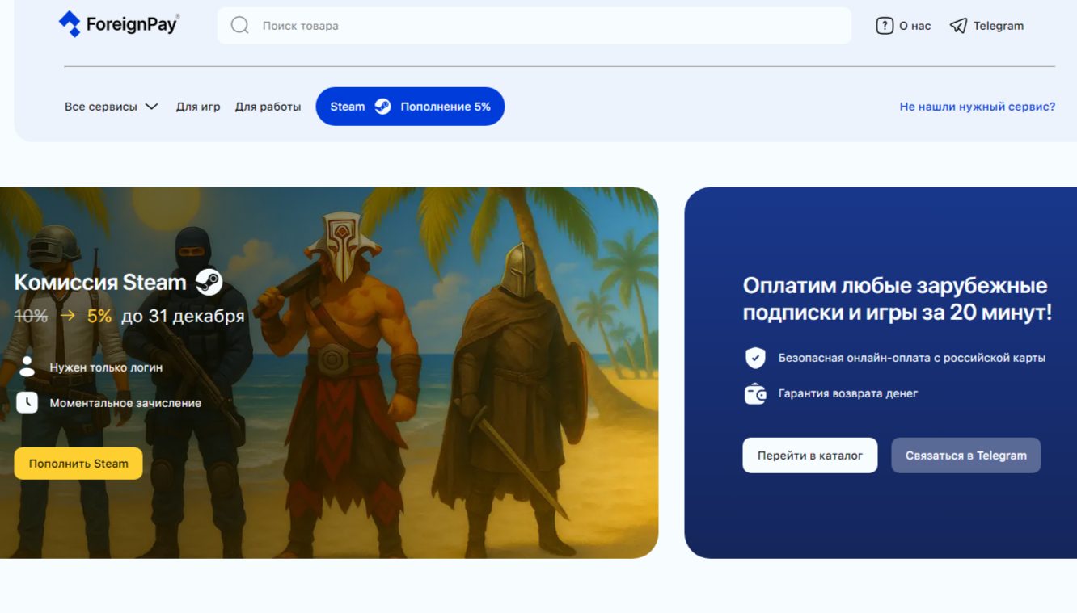Click the Telegram paper plane icon
The height and width of the screenshot is (613, 1077).
[x=958, y=26]
